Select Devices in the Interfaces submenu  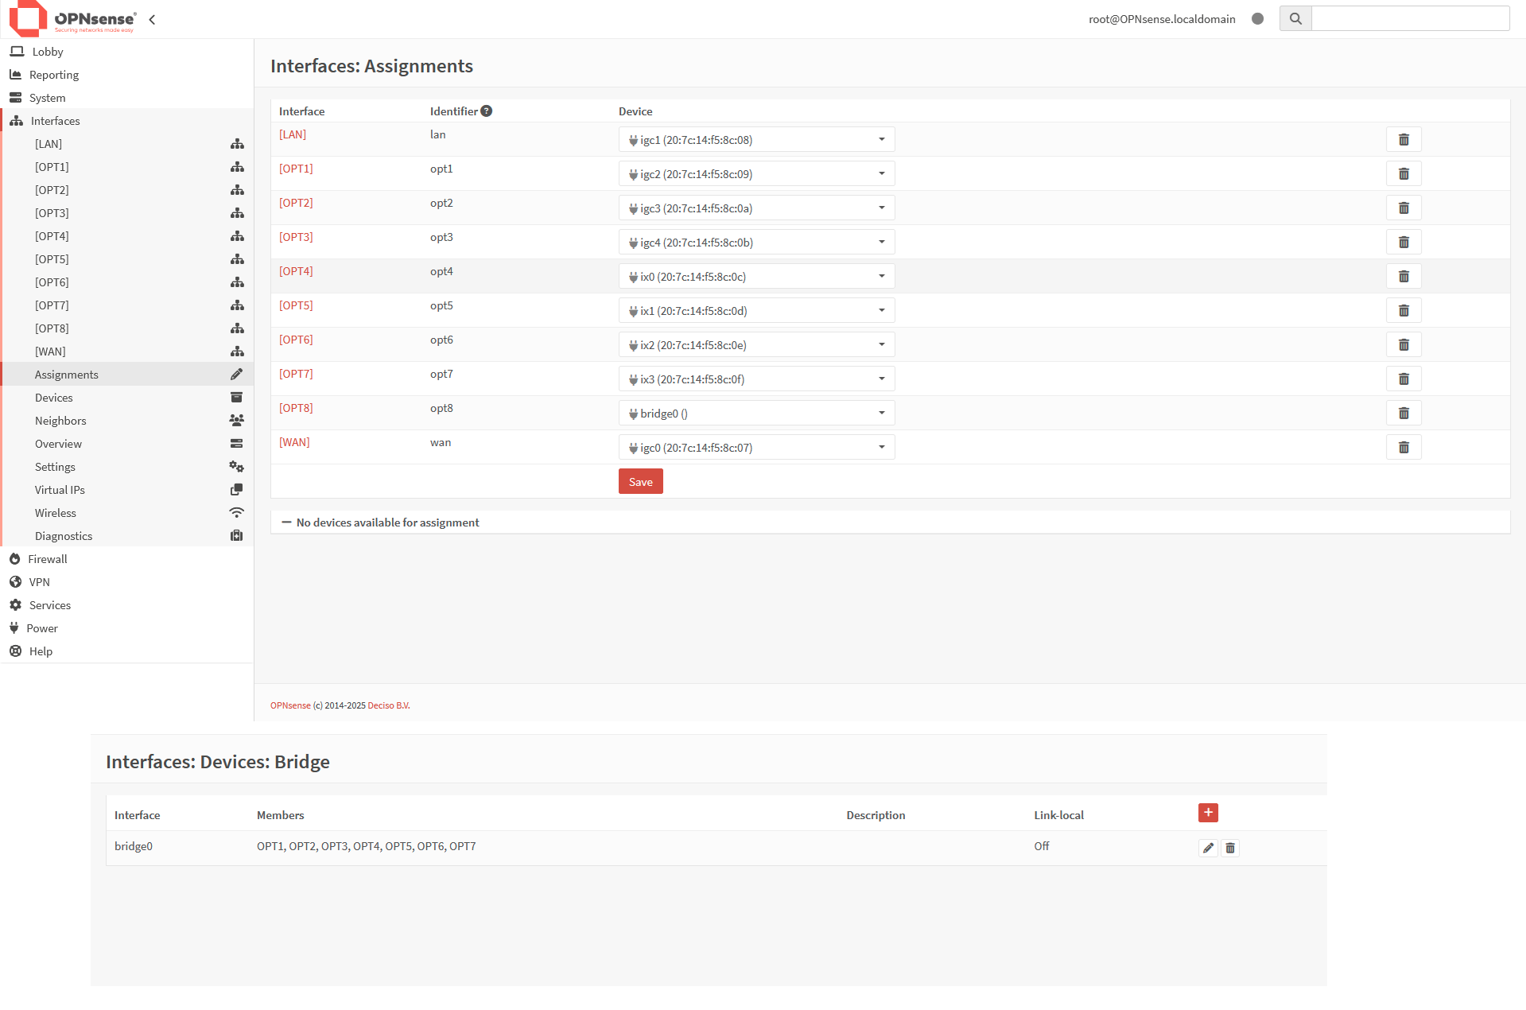coord(126,398)
